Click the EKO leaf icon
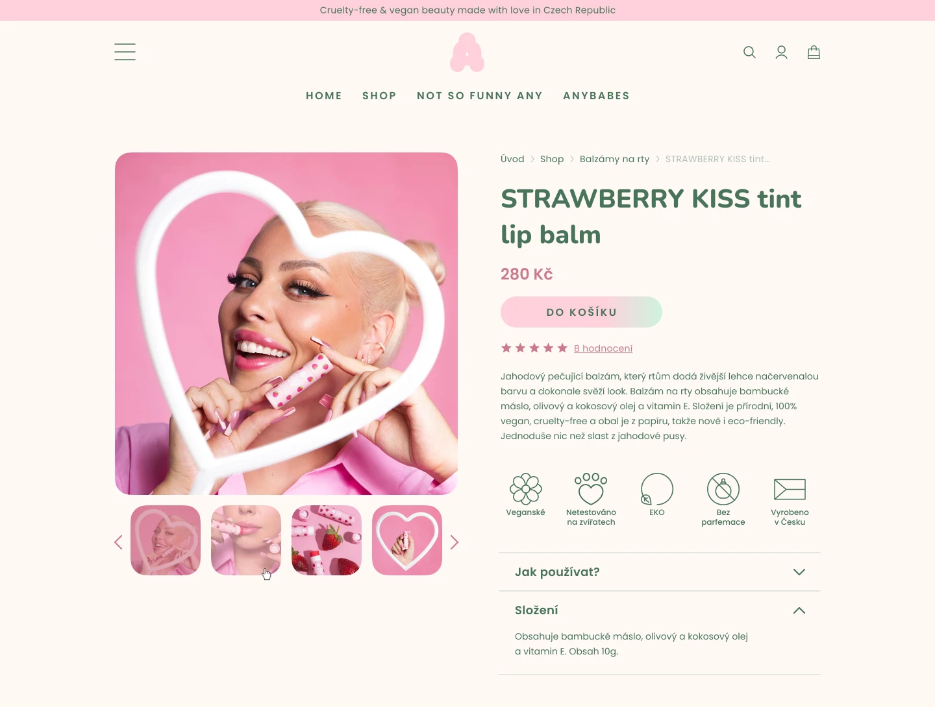Image resolution: width=935 pixels, height=707 pixels. (x=656, y=489)
